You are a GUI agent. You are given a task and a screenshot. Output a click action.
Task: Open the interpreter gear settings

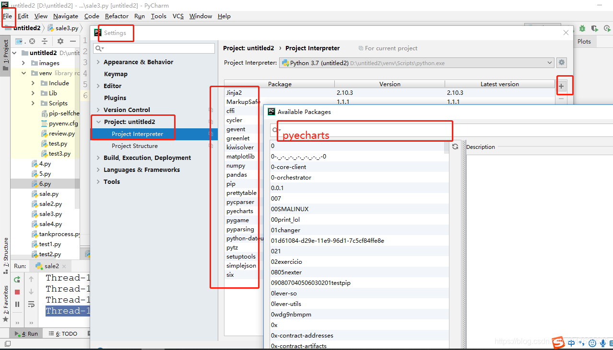tap(562, 63)
